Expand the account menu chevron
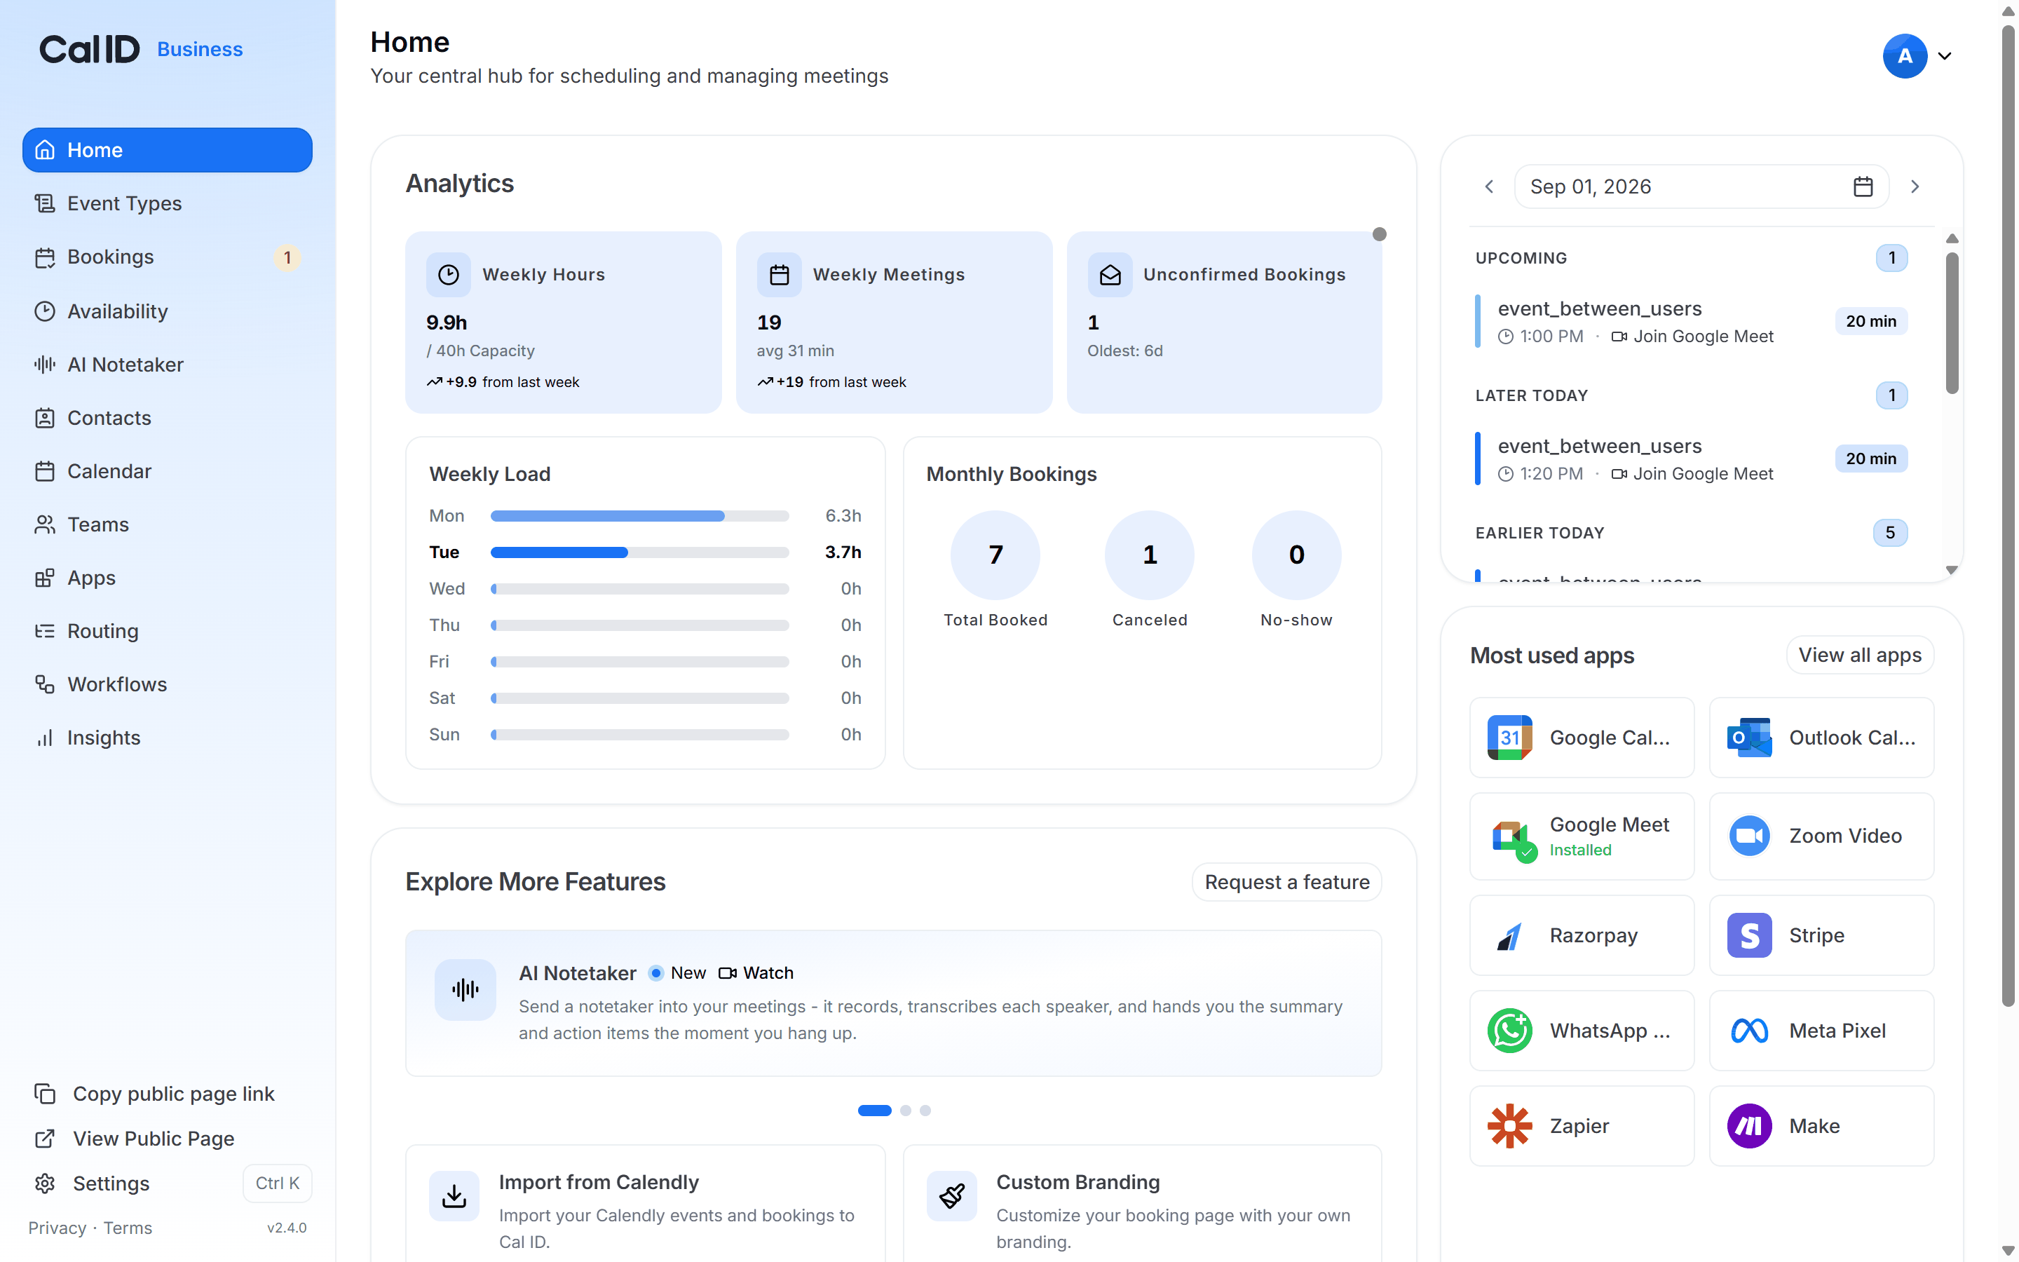 tap(1945, 56)
